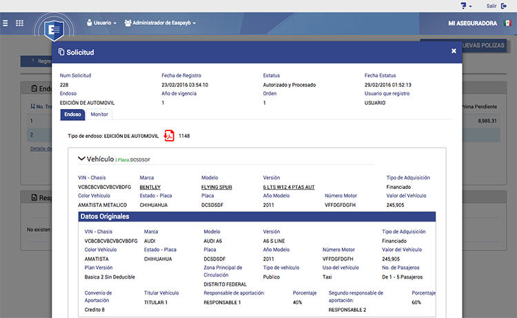This screenshot has height=318, width=517.
Task: Open Administrador de Easpayb dropdown
Action: tap(160, 23)
